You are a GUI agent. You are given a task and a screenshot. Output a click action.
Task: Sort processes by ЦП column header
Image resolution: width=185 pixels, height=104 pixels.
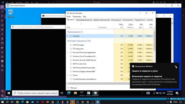(119, 26)
